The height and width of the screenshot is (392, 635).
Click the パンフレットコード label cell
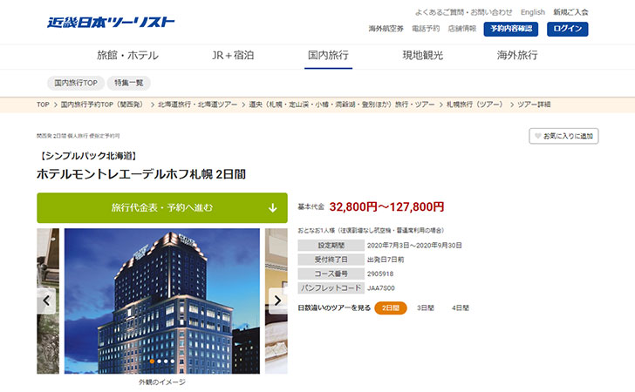coord(331,288)
